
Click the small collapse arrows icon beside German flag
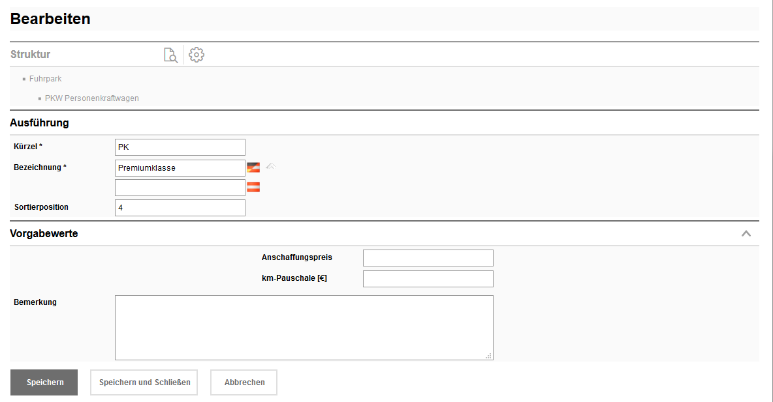[270, 166]
